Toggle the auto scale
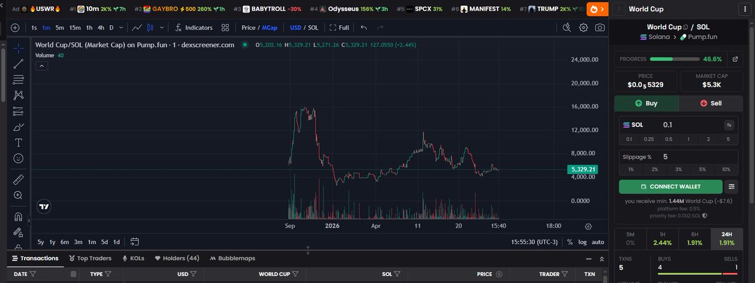Screen dimensions: 755x283 598,241
